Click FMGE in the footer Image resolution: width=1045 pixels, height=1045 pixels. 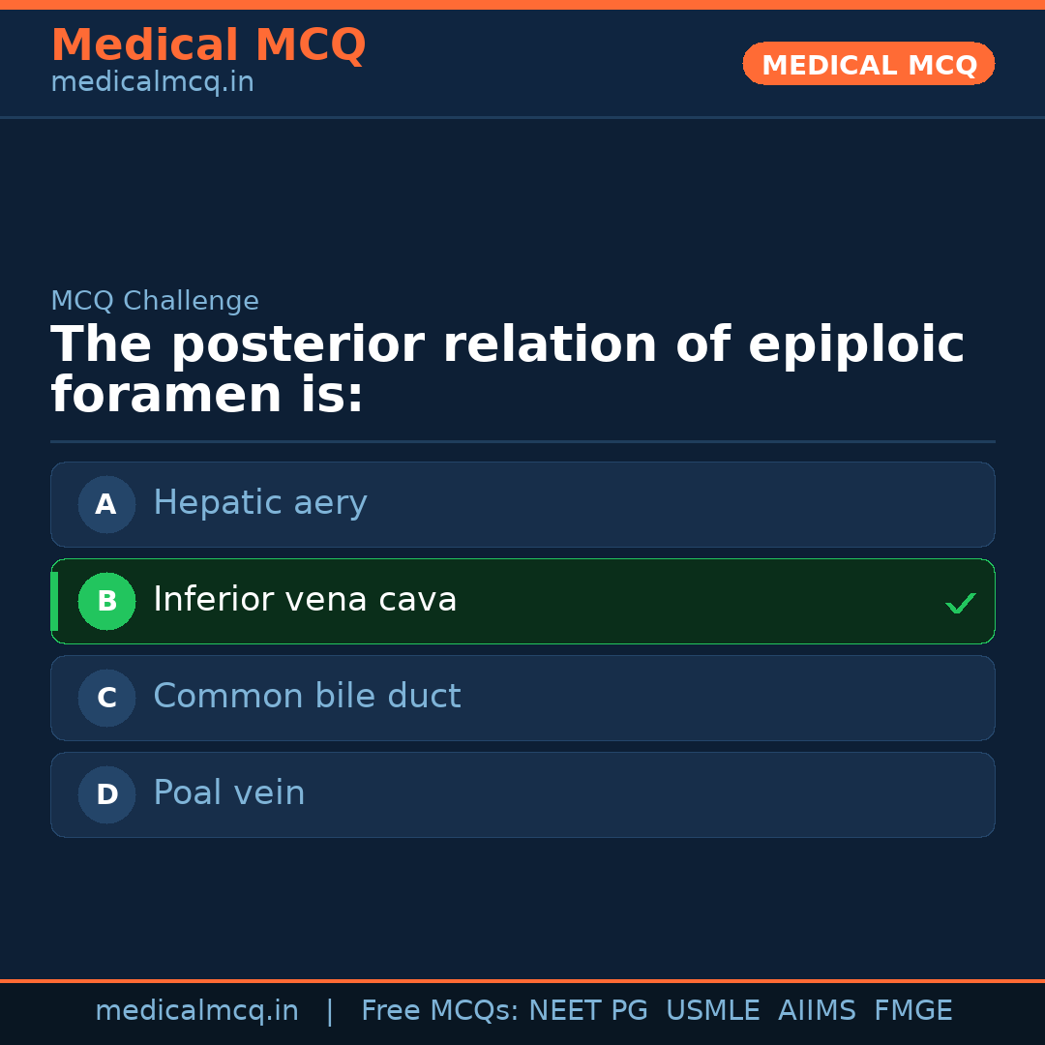pyautogui.click(x=912, y=1011)
